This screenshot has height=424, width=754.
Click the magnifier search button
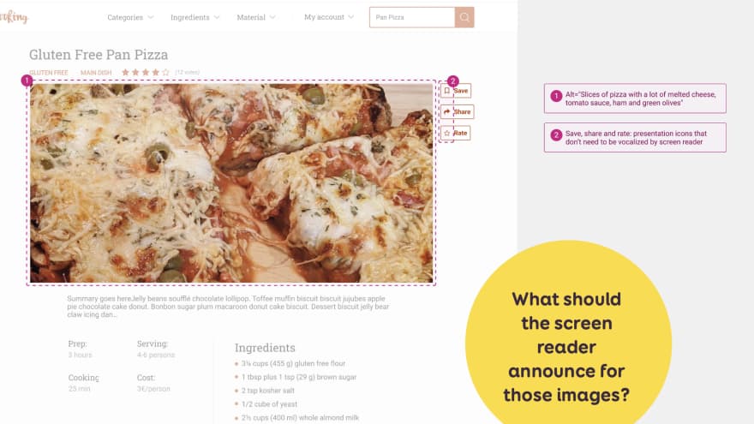pyautogui.click(x=464, y=17)
